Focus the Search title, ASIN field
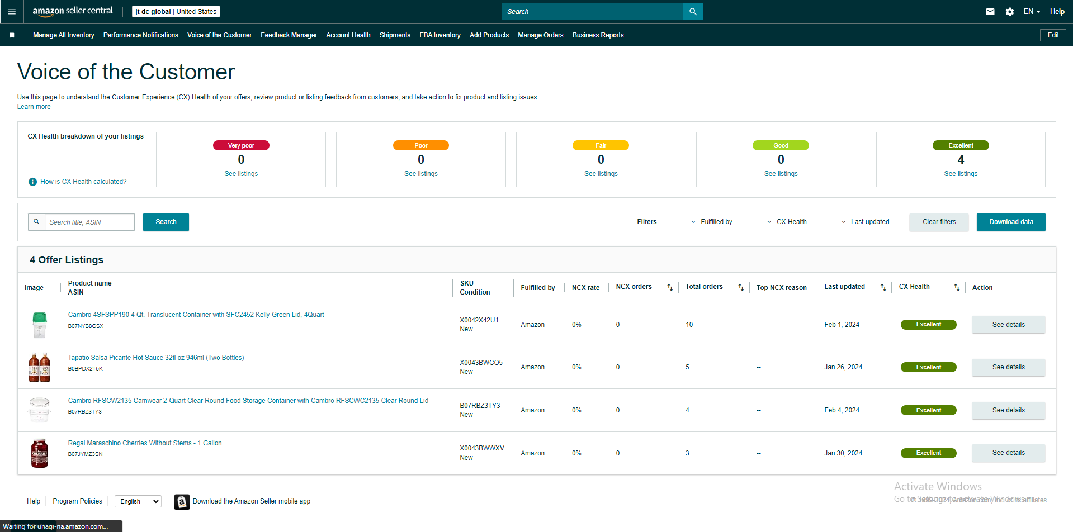This screenshot has height=532, width=1073. pyautogui.click(x=89, y=222)
